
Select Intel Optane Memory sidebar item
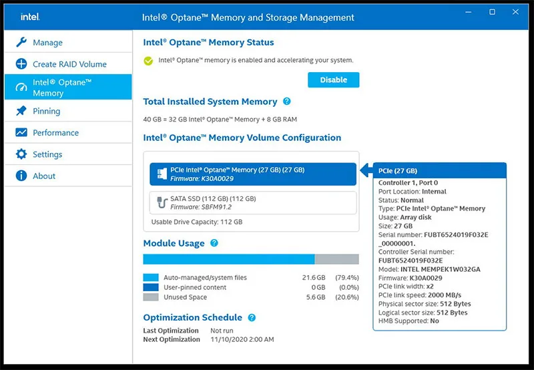point(68,87)
